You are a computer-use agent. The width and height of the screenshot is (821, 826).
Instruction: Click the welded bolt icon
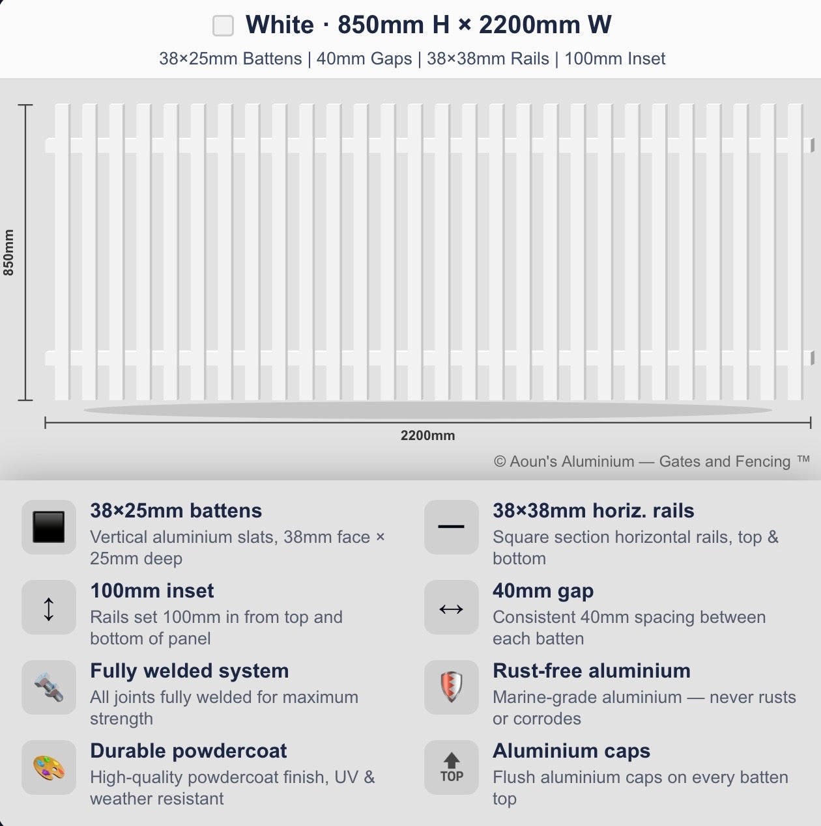pos(49,687)
